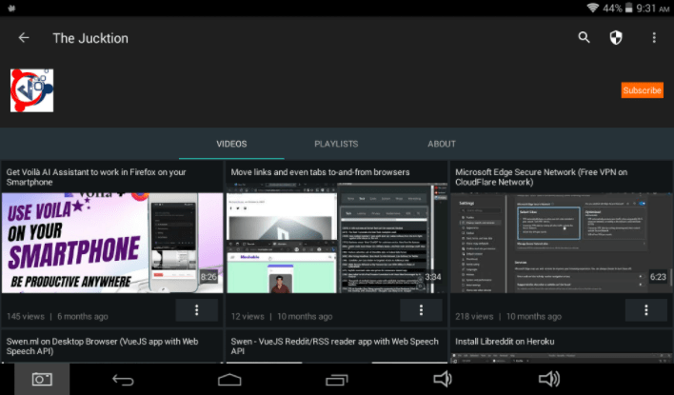
Task: Tap title 'Swen.ml on Desktop Browser'
Action: click(x=102, y=346)
